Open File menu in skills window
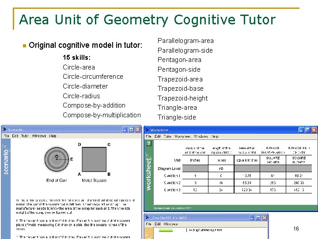The image size is (318, 239). click(149, 224)
